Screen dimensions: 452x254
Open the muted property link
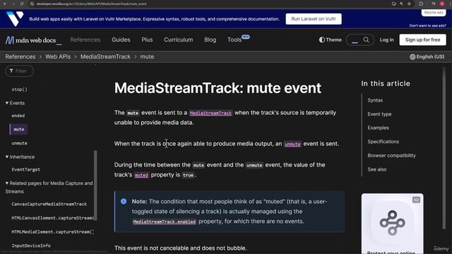click(x=141, y=175)
